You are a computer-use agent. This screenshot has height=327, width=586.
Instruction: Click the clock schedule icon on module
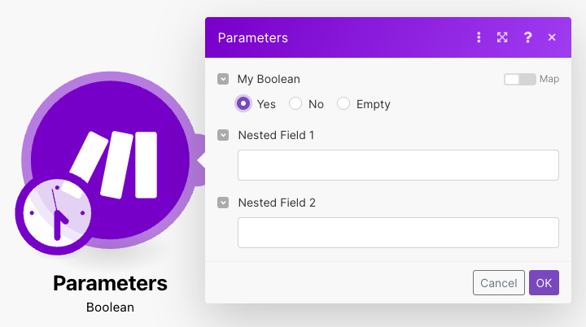tap(54, 211)
